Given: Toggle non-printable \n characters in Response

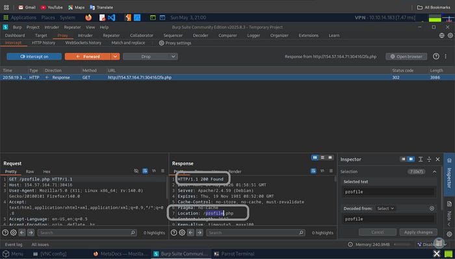Looking at the screenshot, I should [x=322, y=170].
